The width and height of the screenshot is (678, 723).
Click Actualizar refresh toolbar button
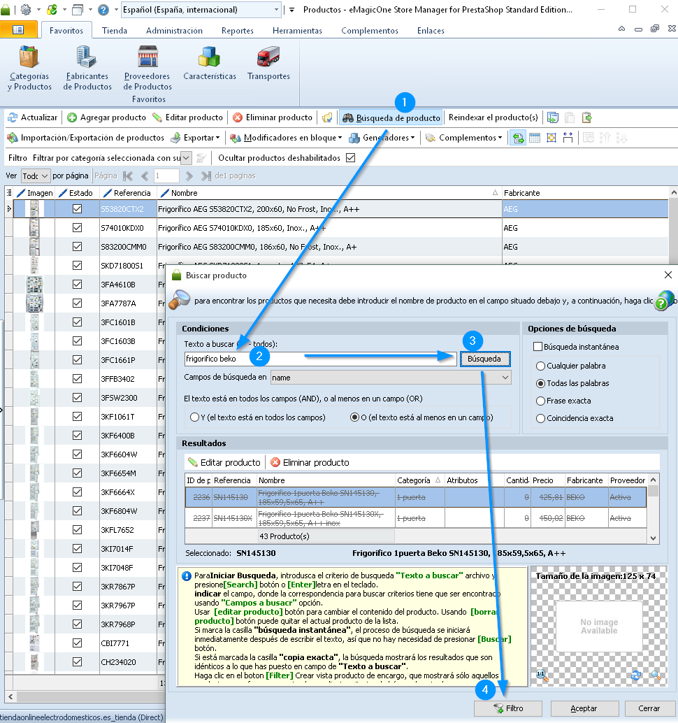(x=32, y=117)
